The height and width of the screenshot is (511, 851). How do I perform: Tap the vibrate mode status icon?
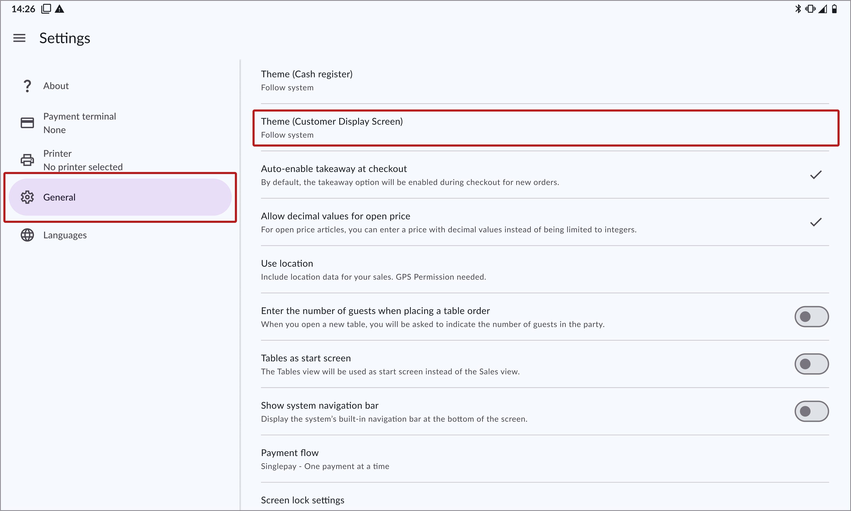tap(810, 9)
